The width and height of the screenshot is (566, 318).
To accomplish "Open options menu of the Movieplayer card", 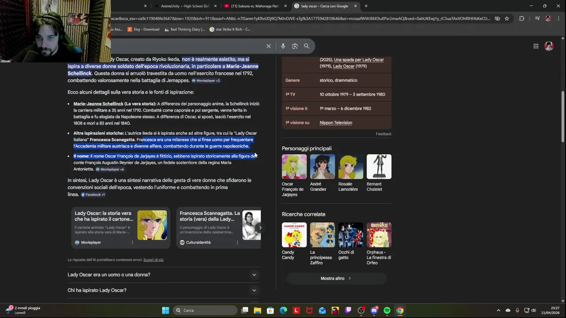I will point(132,242).
